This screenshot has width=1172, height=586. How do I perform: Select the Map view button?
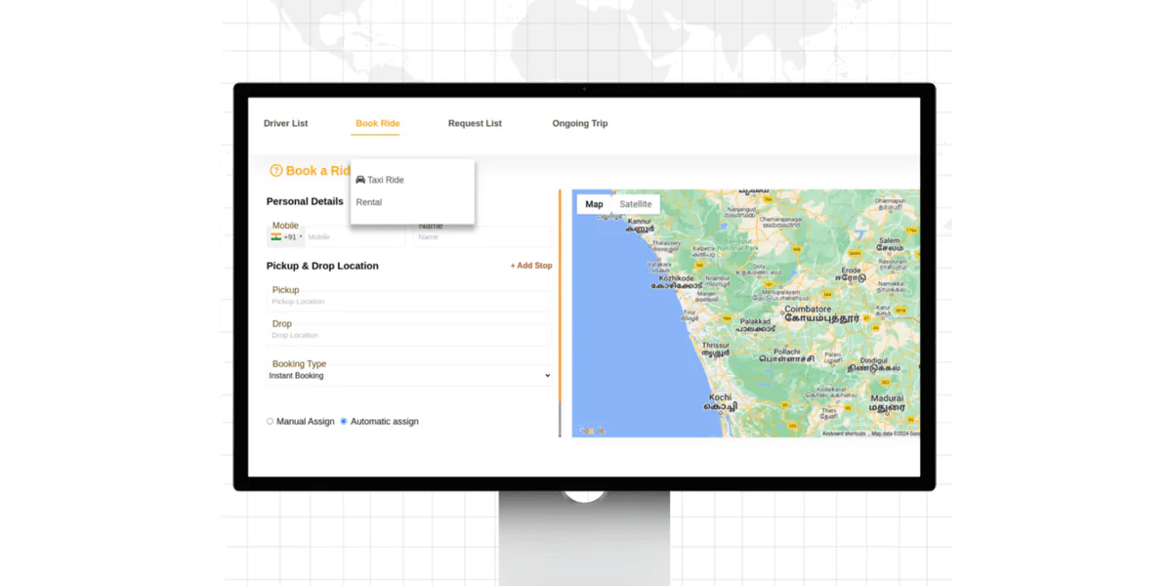point(594,204)
